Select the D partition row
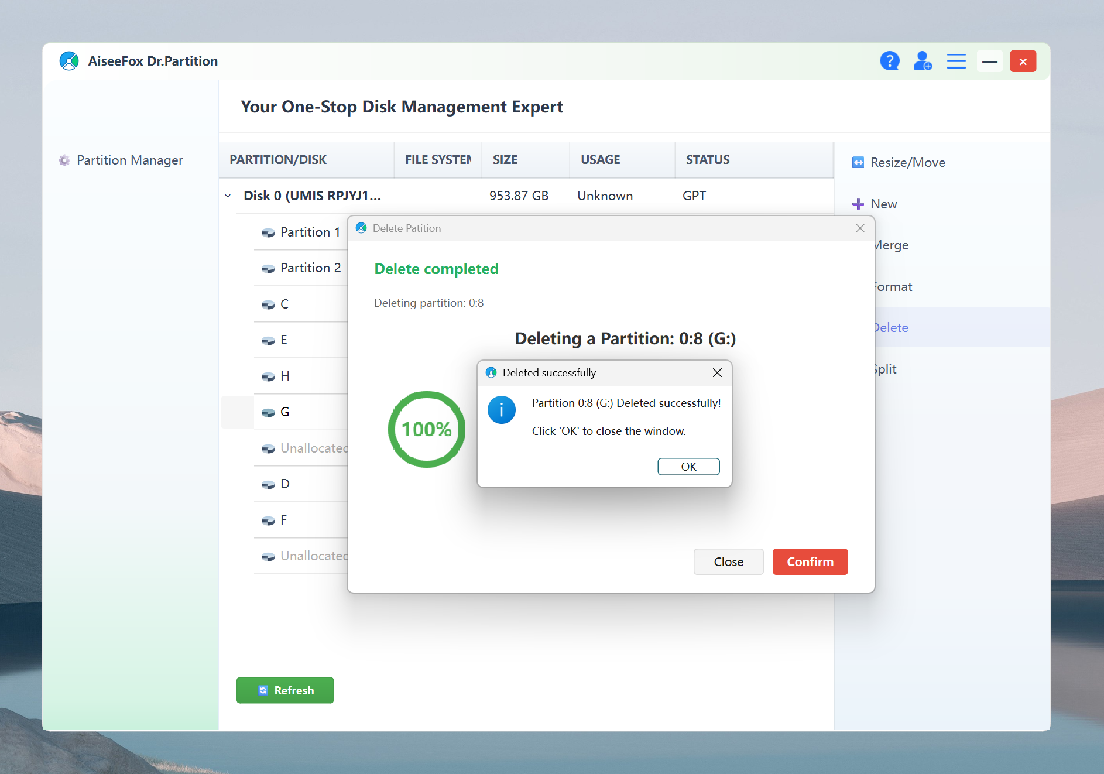The width and height of the screenshot is (1104, 774). click(x=300, y=484)
